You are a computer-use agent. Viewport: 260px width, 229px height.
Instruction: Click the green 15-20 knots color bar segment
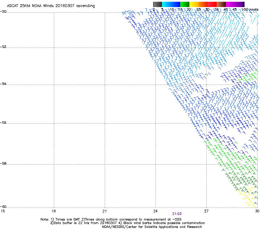[x=185, y=4]
